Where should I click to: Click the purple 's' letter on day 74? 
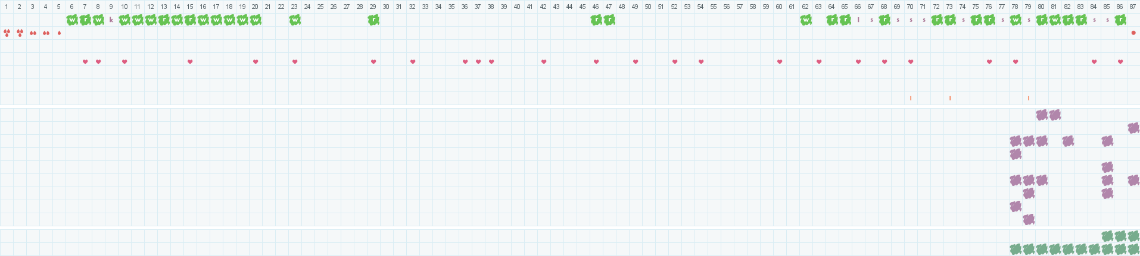pyautogui.click(x=963, y=20)
